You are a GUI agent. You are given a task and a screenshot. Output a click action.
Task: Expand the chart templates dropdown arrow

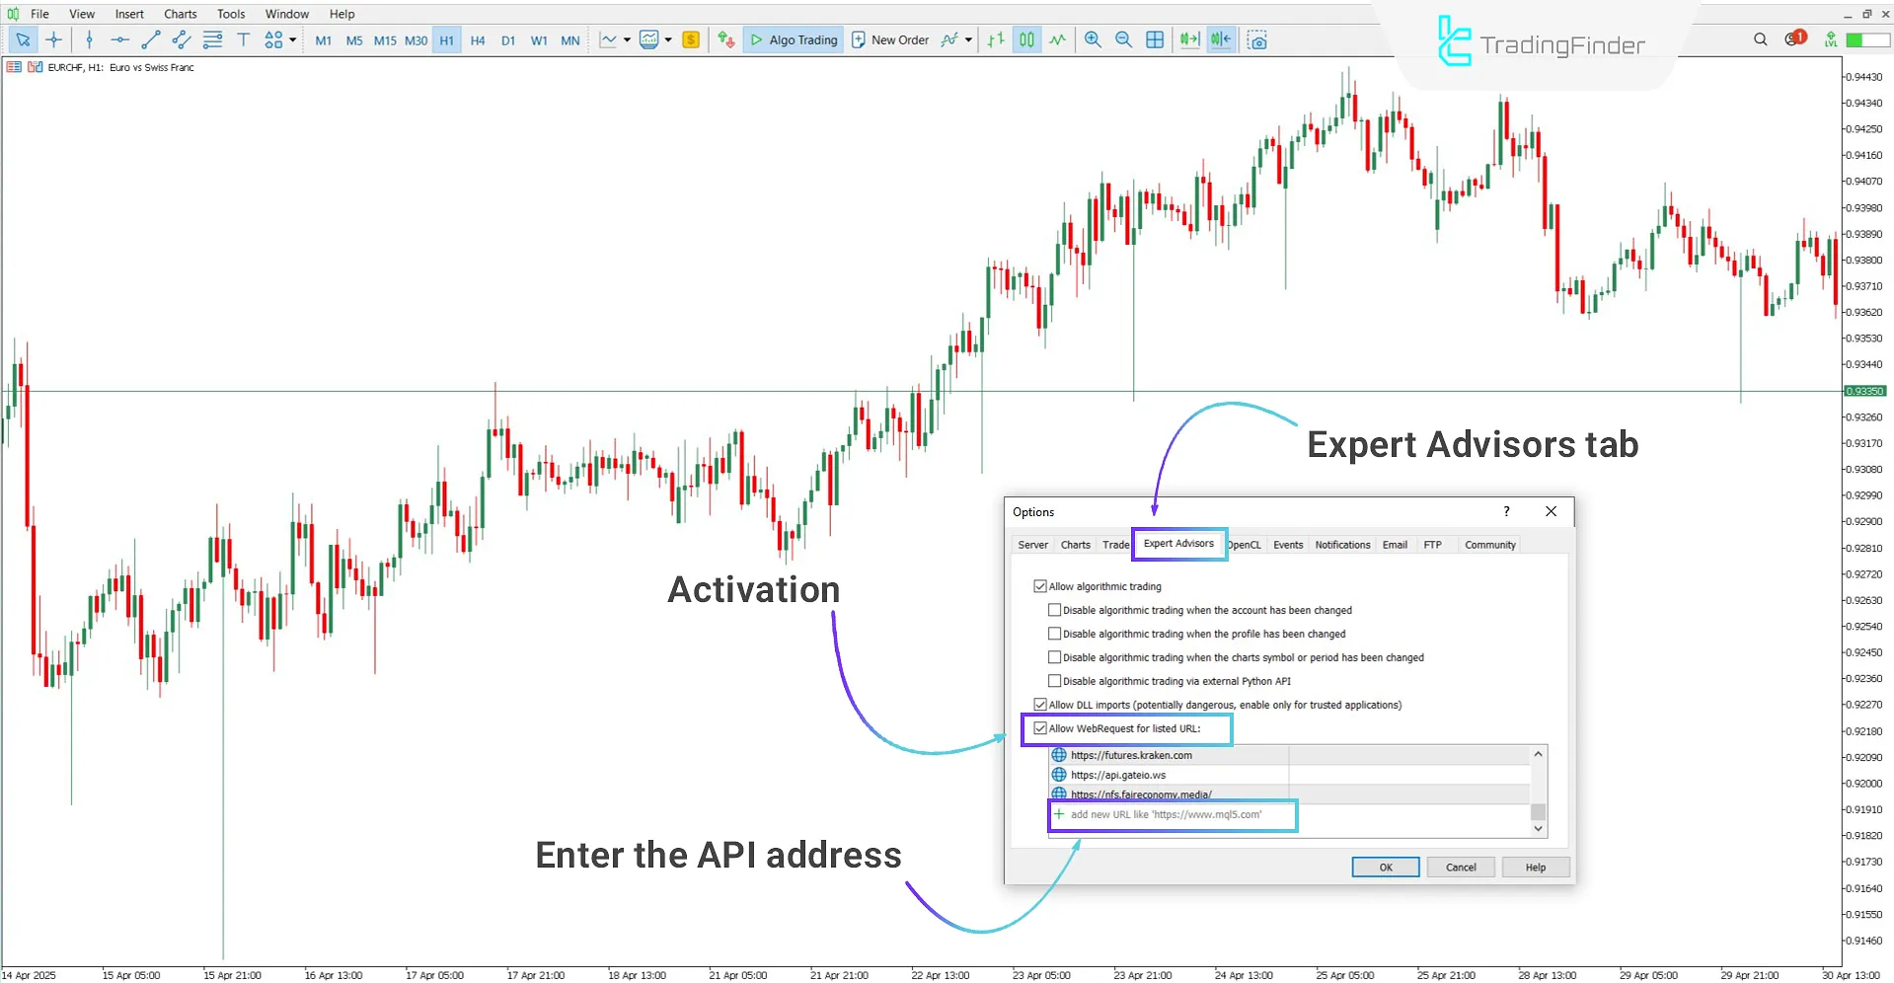coord(668,40)
